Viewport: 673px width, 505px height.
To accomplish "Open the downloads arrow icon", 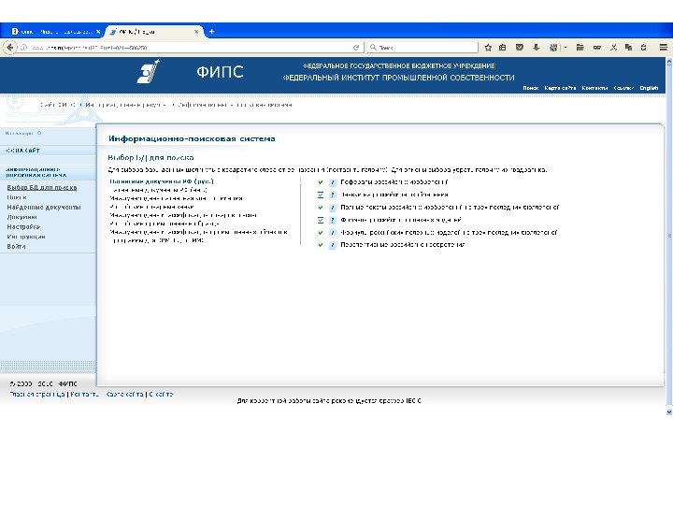I will point(537,48).
